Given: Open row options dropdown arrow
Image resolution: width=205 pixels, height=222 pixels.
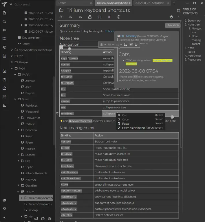Looking at the screenshot, I should tap(113, 45).
